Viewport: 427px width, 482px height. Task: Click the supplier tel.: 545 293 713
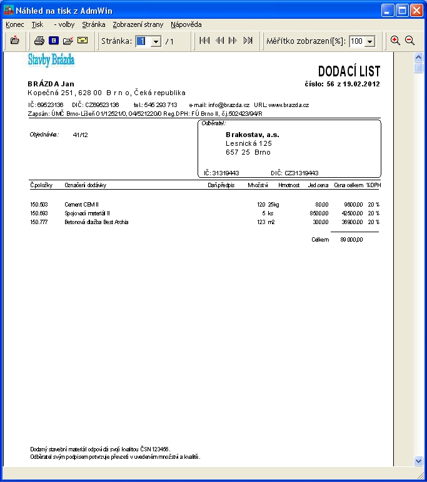point(155,105)
